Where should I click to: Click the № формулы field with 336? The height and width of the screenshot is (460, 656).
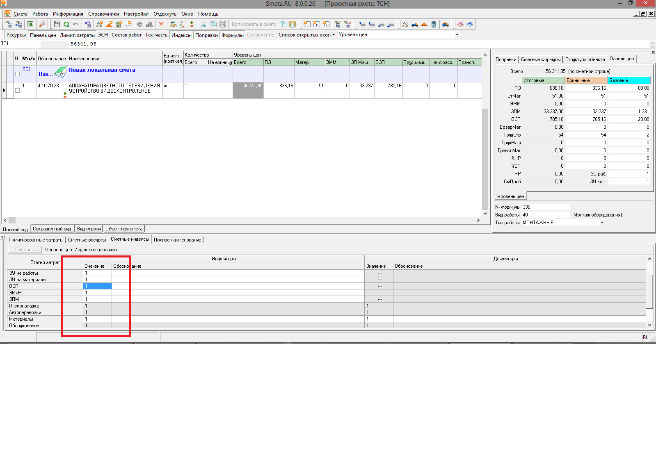click(x=546, y=207)
